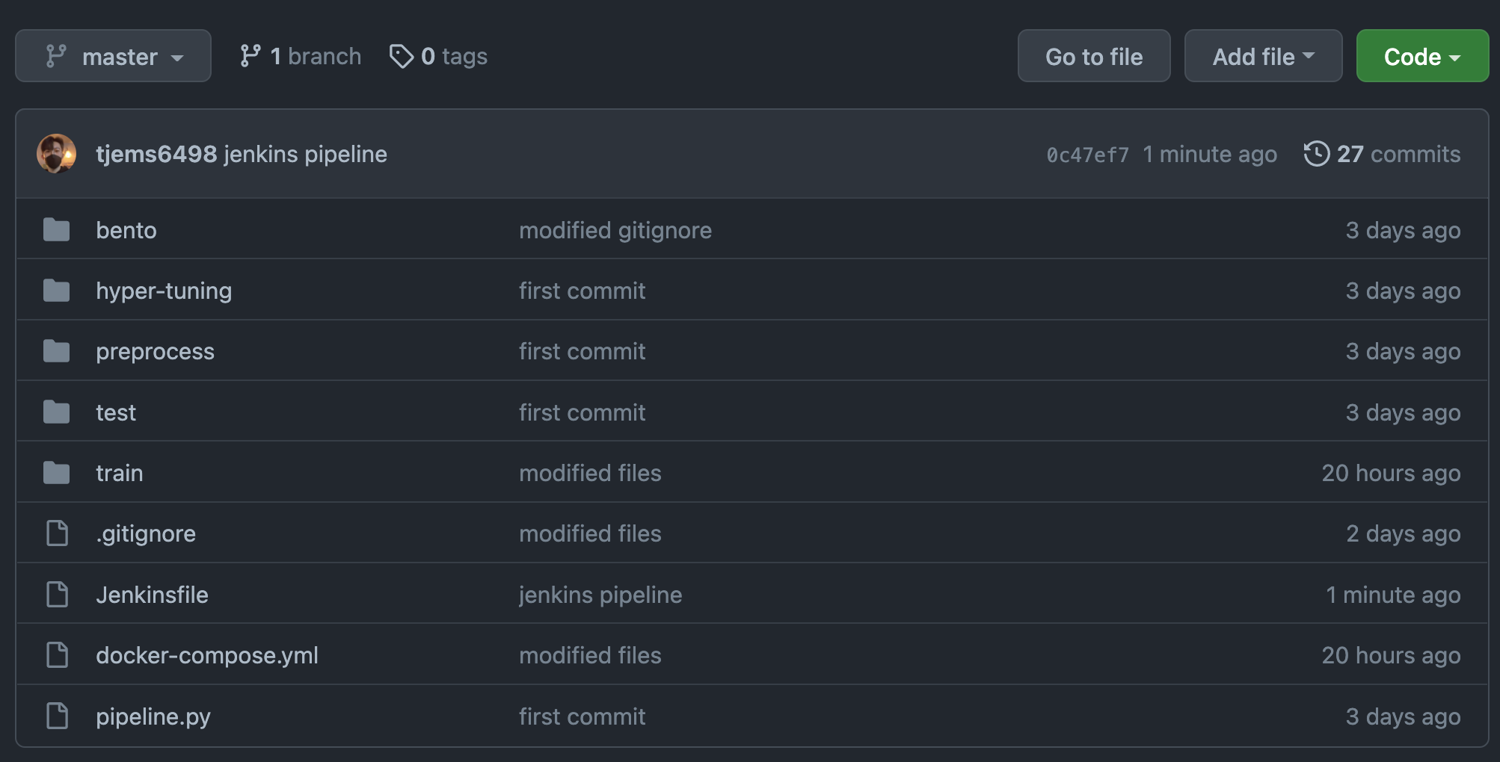Open commit hash 0c47ef7
1500x762 pixels.
pyautogui.click(x=1087, y=155)
